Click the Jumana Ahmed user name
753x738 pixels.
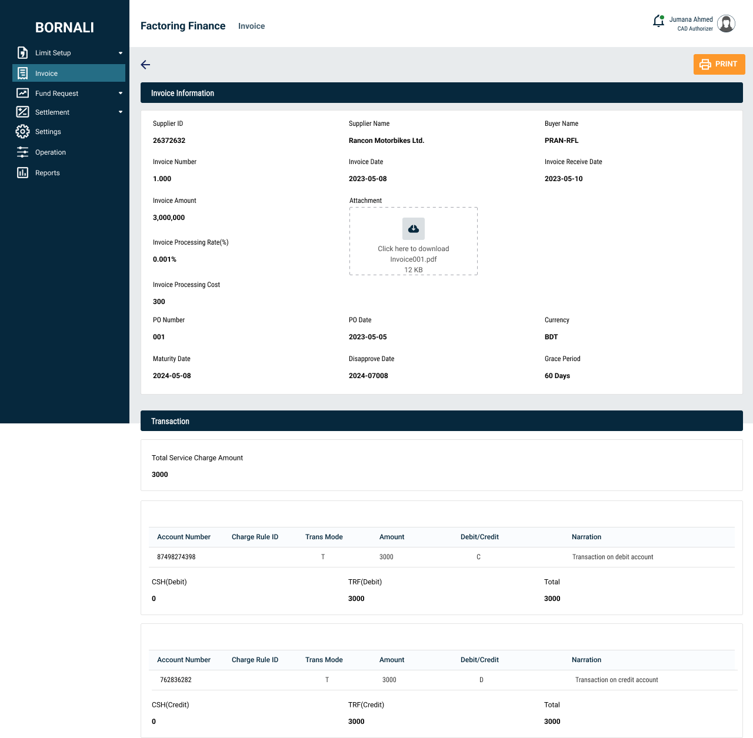pyautogui.click(x=691, y=19)
